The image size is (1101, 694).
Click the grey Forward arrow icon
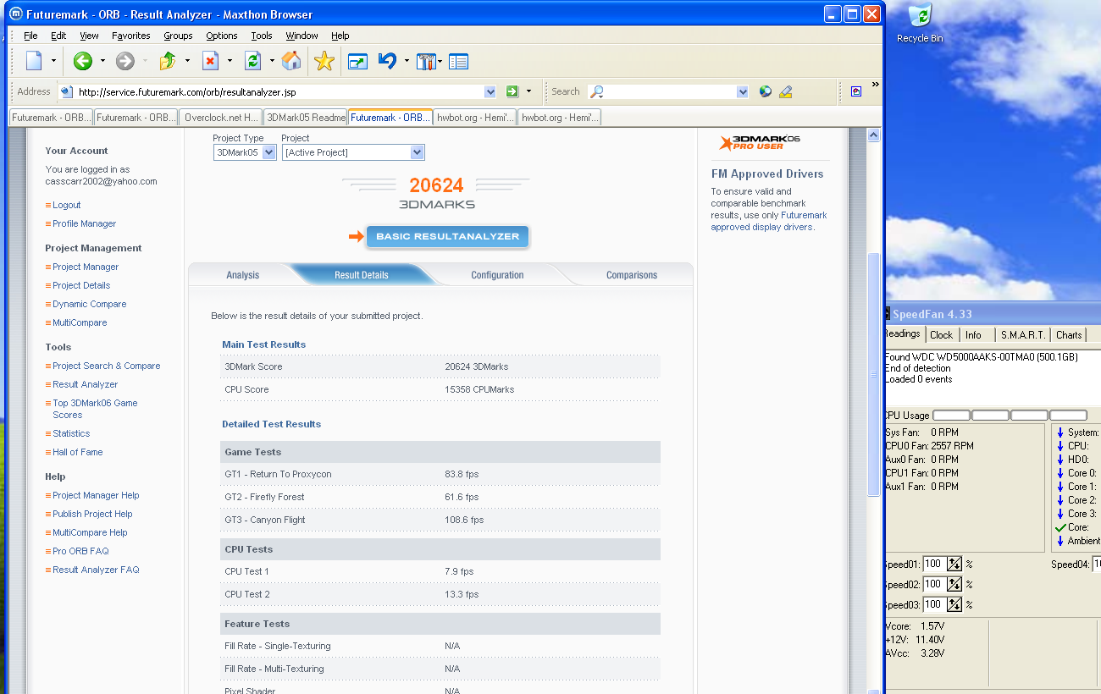pos(125,61)
